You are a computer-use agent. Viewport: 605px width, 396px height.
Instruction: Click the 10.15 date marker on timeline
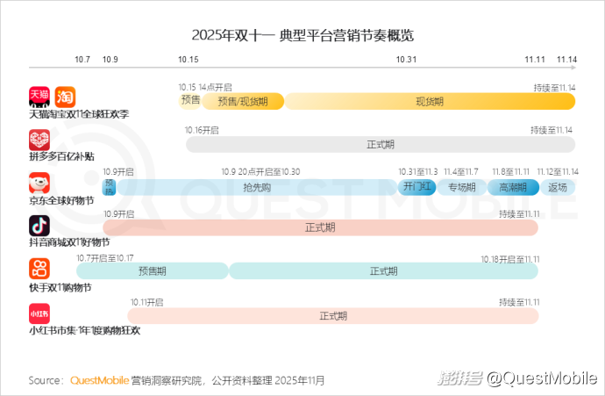tap(189, 59)
